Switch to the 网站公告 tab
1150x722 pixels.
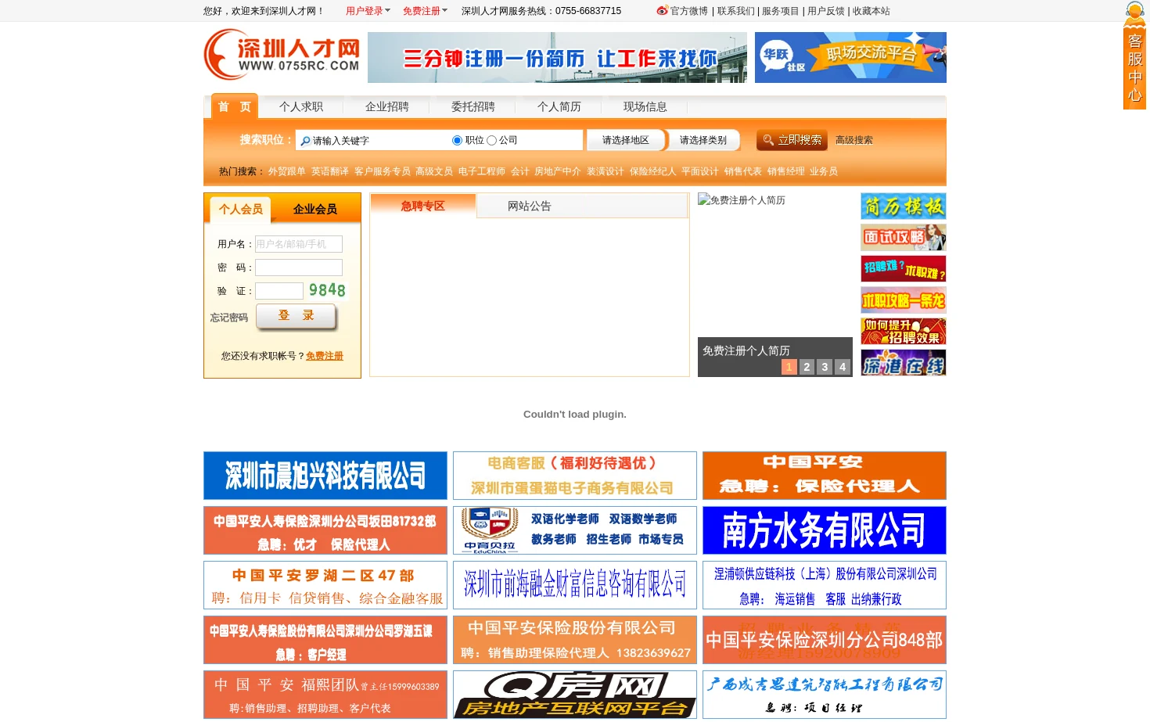tap(530, 207)
